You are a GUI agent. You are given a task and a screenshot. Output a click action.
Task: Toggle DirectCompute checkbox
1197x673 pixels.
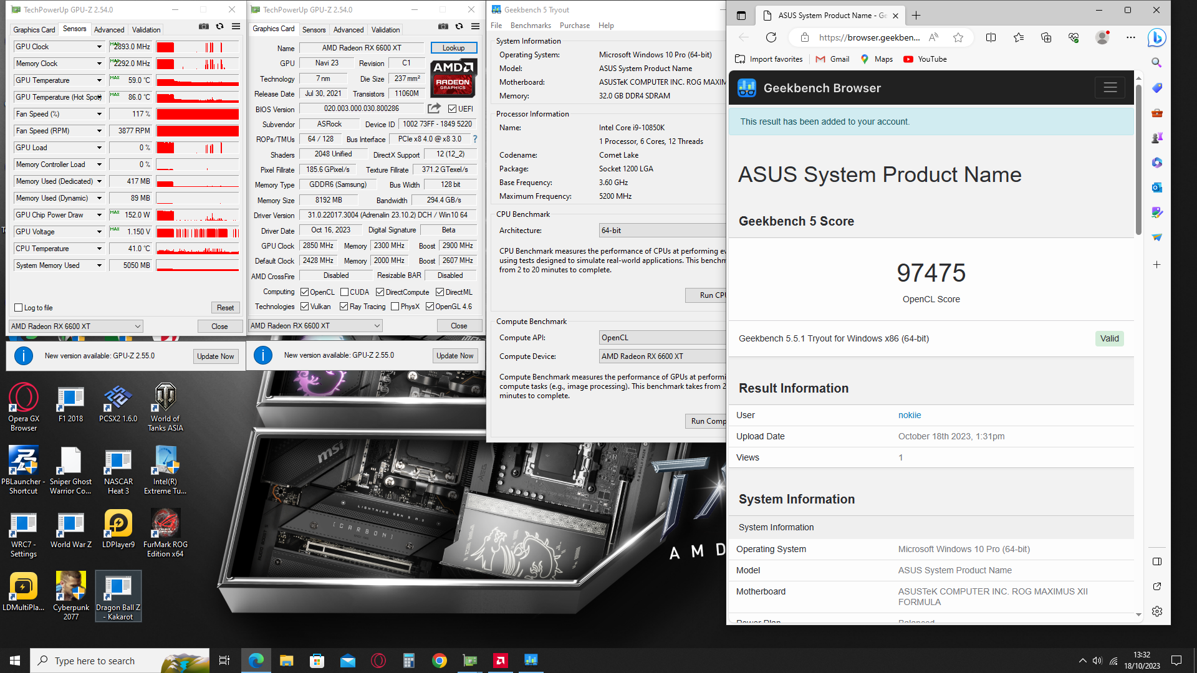[x=380, y=292]
